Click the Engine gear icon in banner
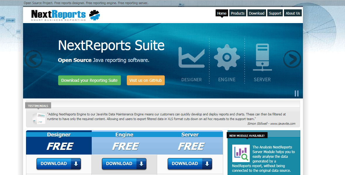Screen dimensions: 345x175 (x=227, y=57)
